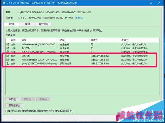
Task: Click the 允许 cell in the inherited Administrators row
Action: click(13, 60)
